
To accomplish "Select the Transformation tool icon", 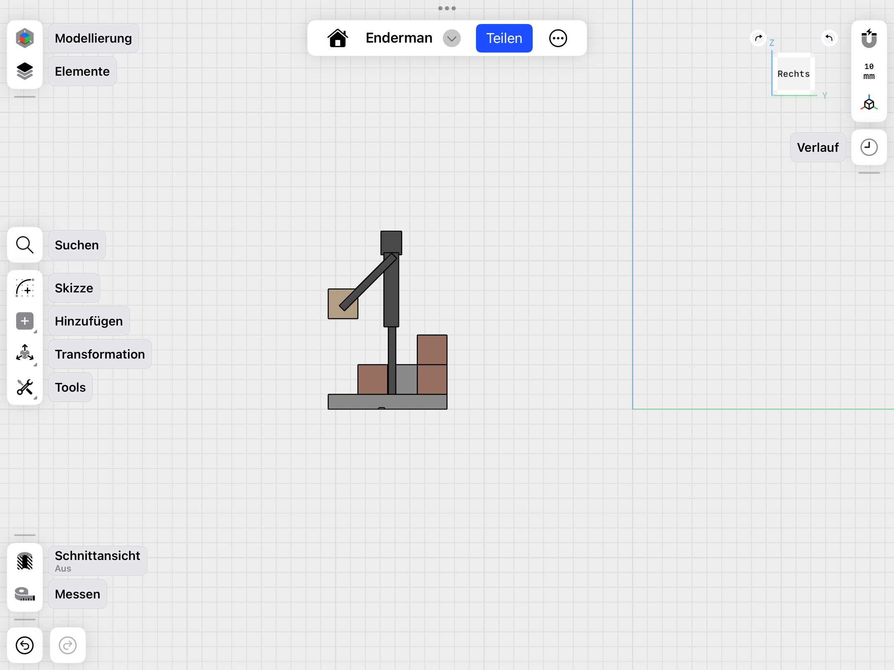I will pos(25,354).
